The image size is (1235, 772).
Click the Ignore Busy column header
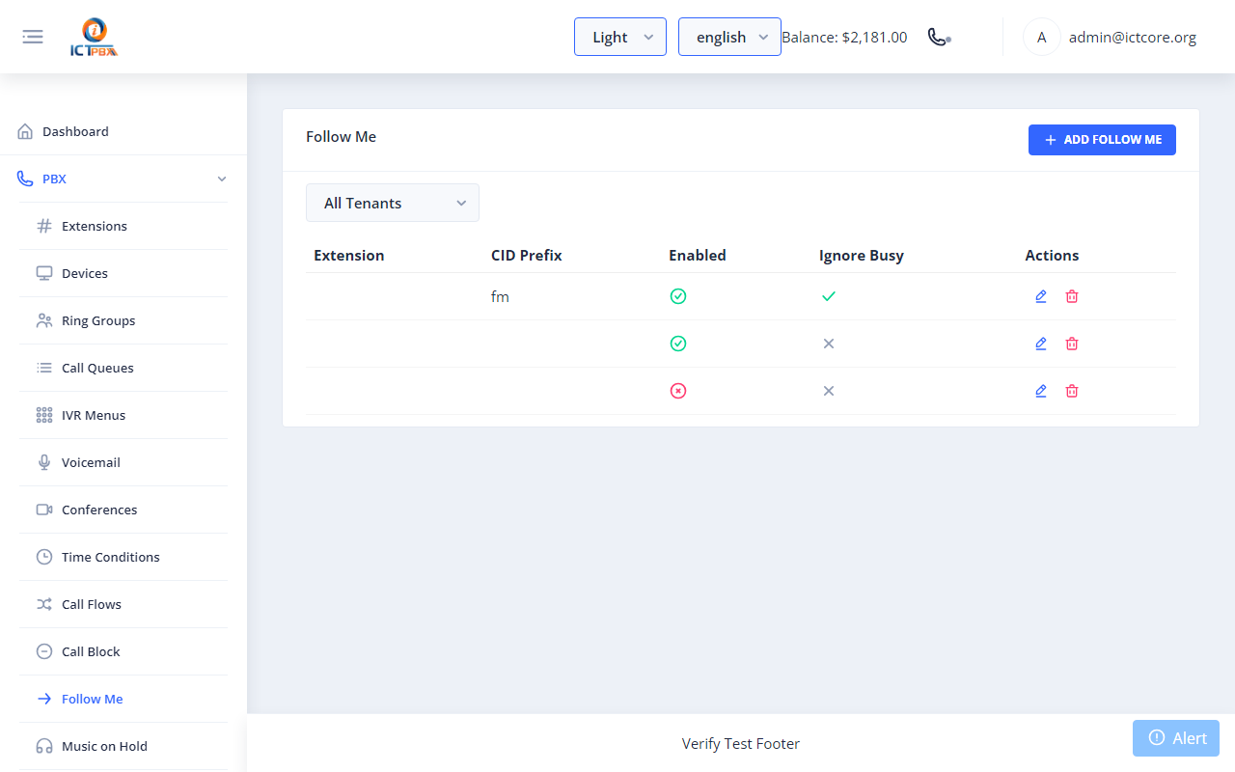(x=862, y=256)
